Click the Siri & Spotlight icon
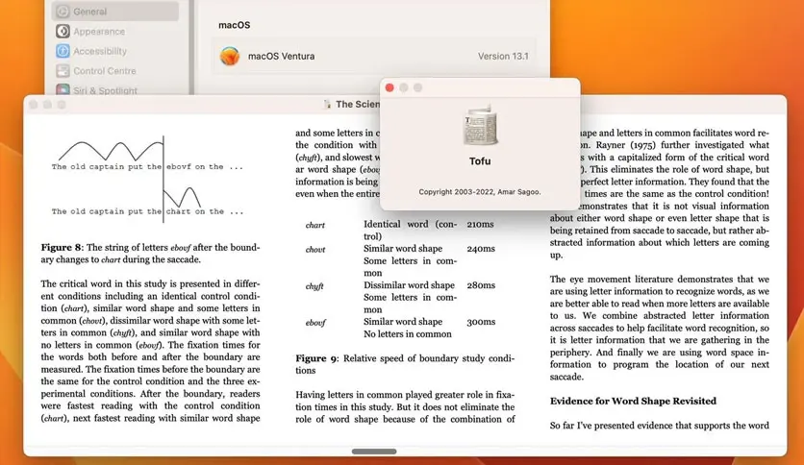804x465 pixels. coord(63,90)
